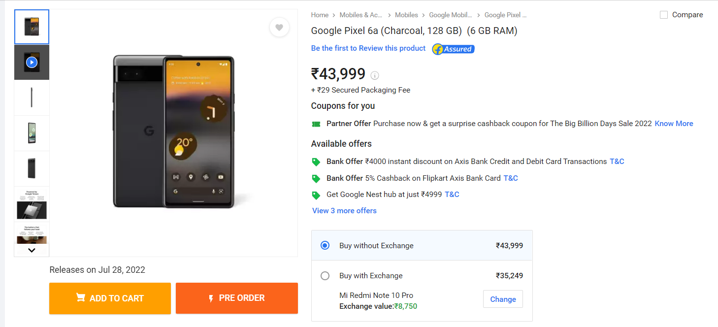Change the exchange phone from Mi Redmi Note 10 Pro
This screenshot has height=327, width=718.
pyautogui.click(x=503, y=299)
